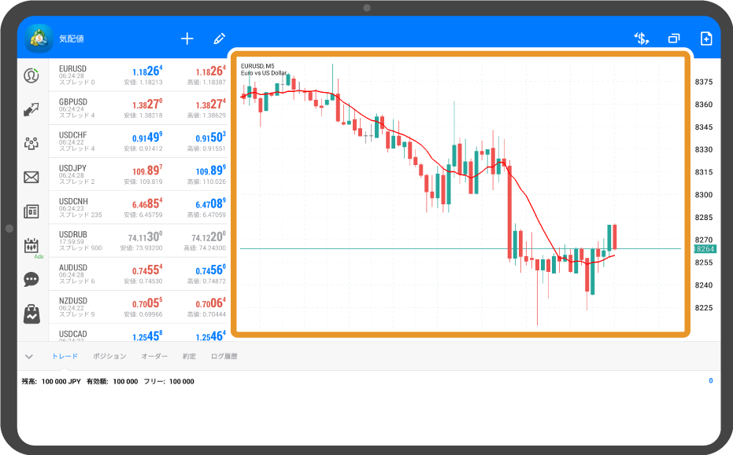Add new chart document icon
The image size is (733, 455).
[706, 39]
